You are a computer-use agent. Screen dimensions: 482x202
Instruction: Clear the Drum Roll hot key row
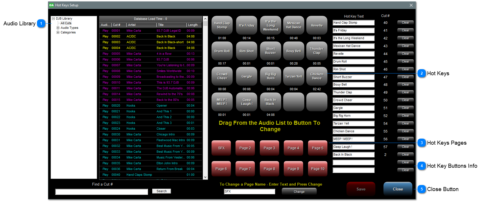405,61
